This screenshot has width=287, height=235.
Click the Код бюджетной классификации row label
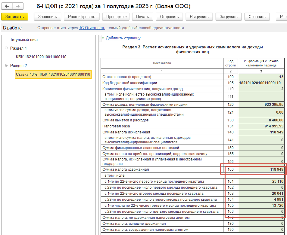(x=129, y=83)
